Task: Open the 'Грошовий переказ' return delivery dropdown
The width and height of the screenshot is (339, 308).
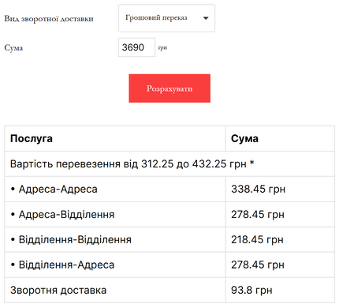Action: click(166, 18)
